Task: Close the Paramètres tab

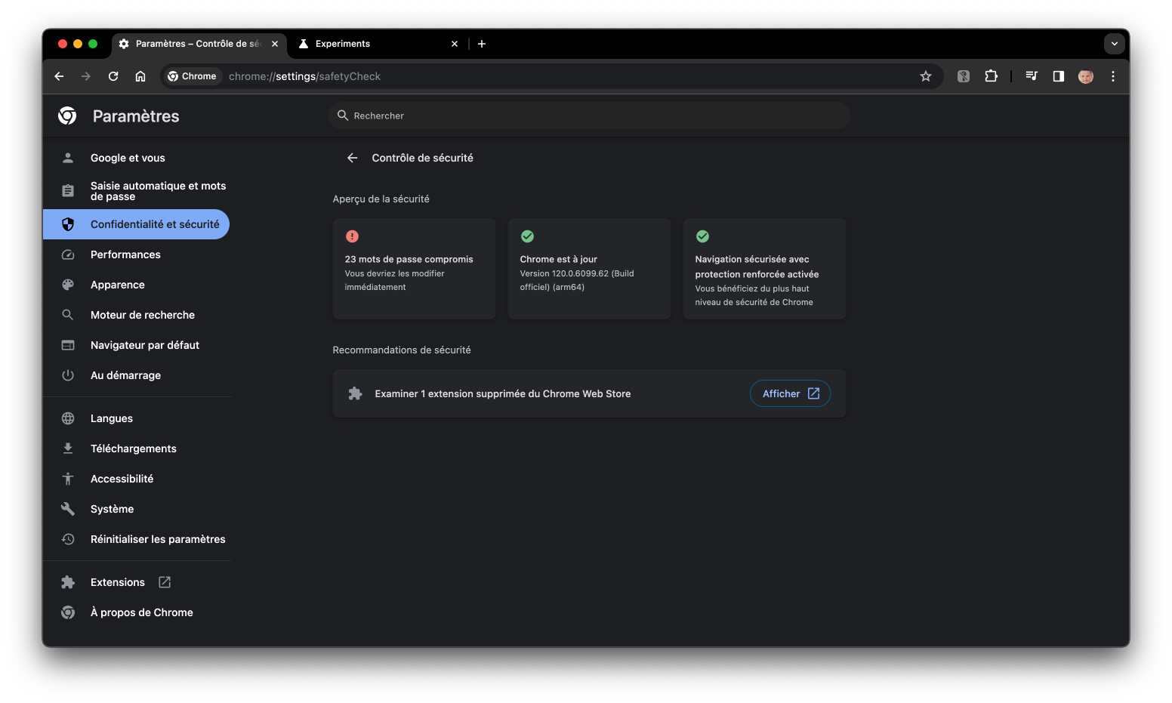Action: tap(275, 44)
